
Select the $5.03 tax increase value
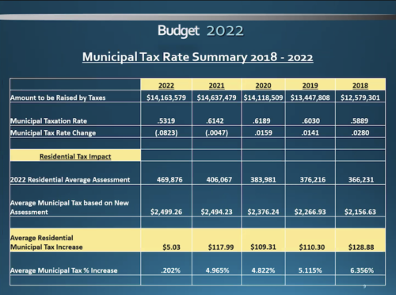click(171, 247)
